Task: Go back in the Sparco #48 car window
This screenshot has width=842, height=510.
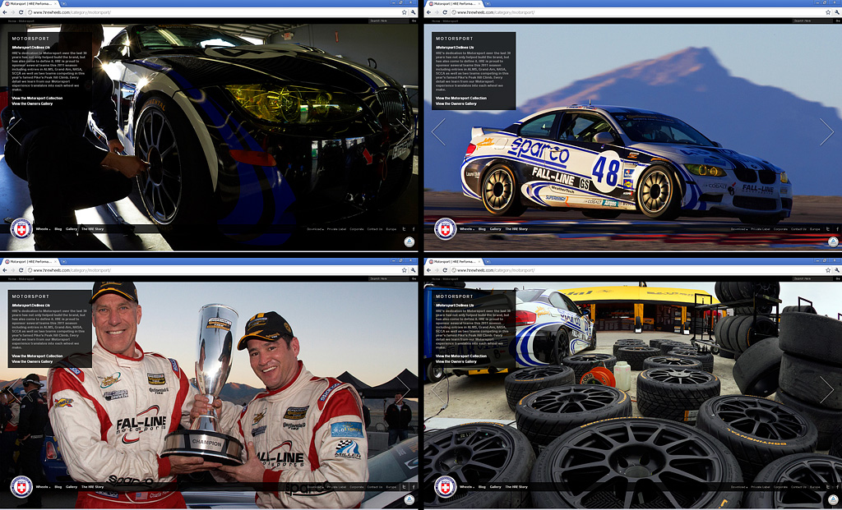Action: [428, 11]
